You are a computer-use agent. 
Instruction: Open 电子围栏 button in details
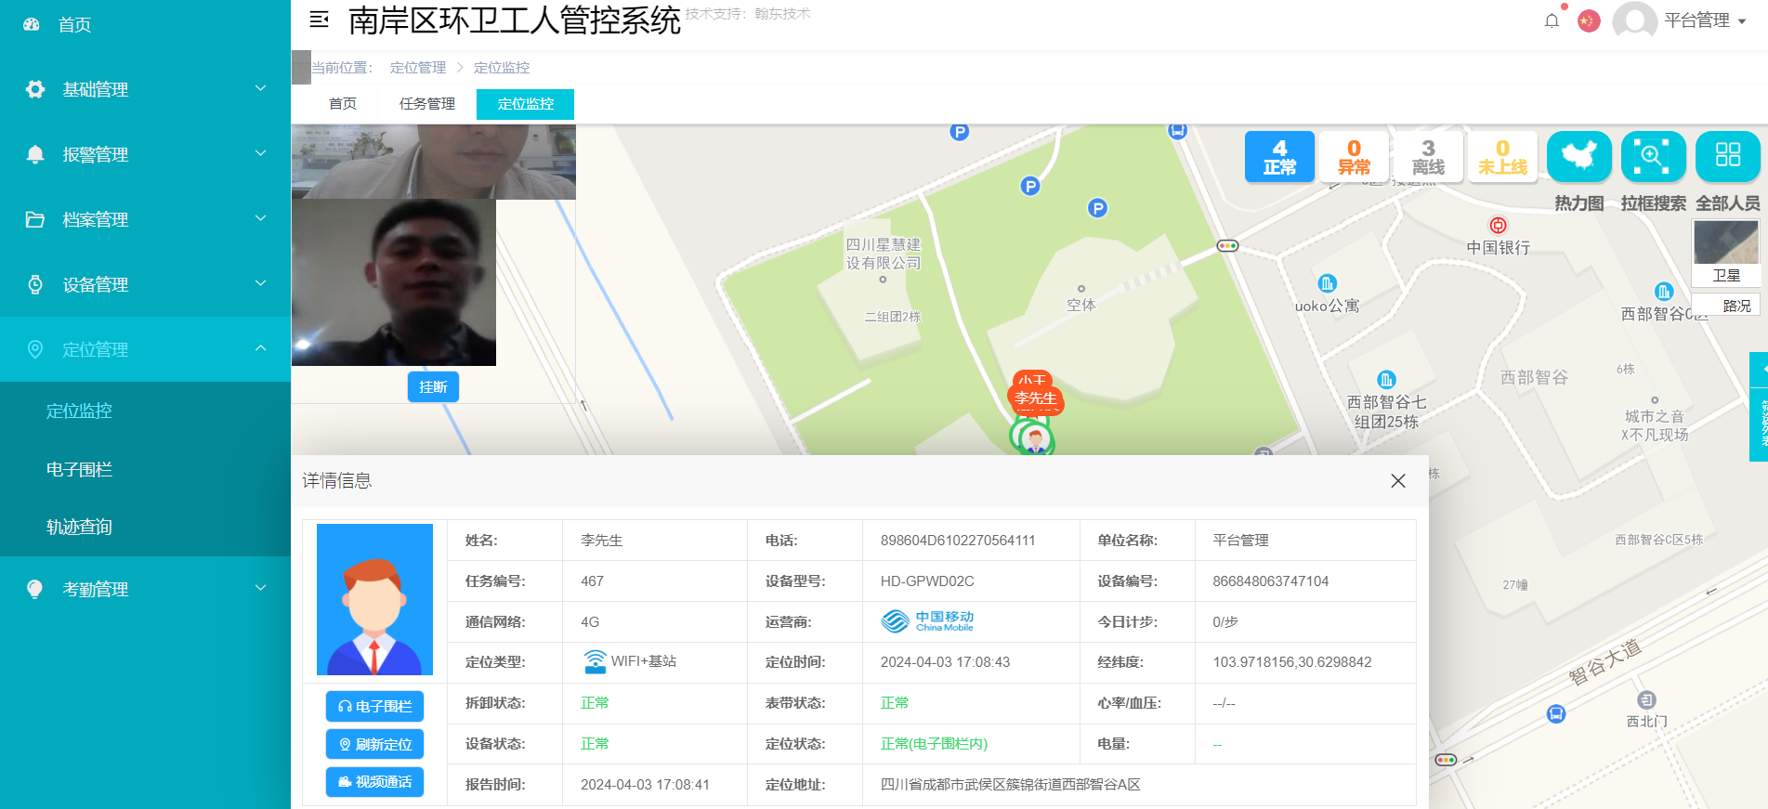[x=374, y=706]
